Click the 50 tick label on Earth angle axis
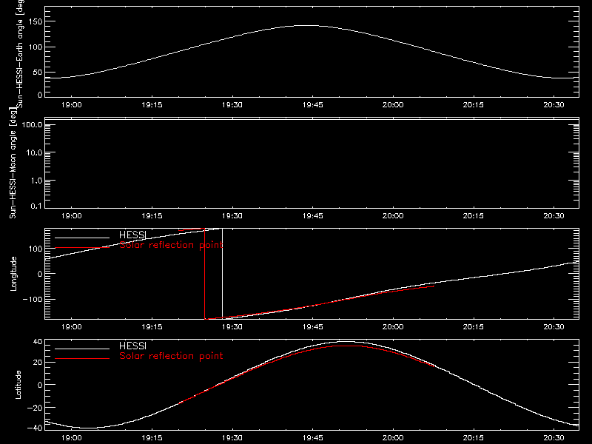 tap(38, 72)
